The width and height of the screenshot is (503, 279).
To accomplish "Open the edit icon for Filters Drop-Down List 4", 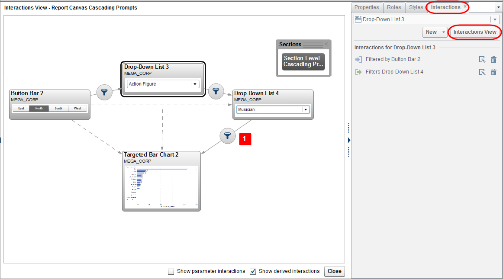I will (x=482, y=72).
